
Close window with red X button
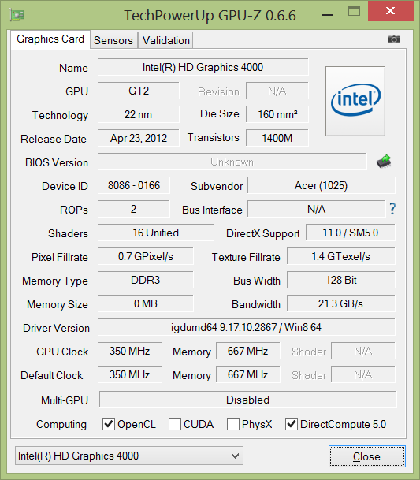(x=391, y=11)
